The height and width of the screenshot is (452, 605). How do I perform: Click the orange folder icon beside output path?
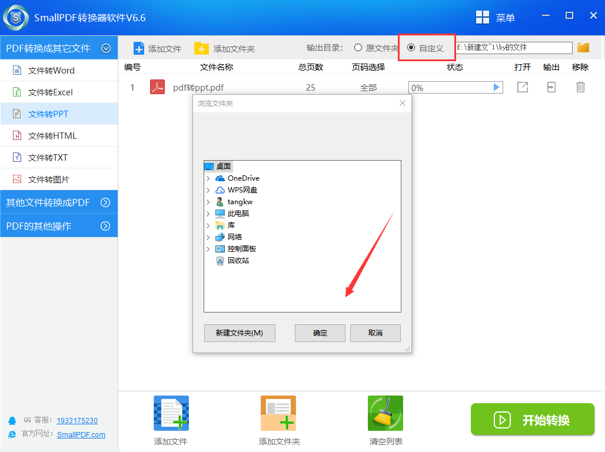point(583,48)
